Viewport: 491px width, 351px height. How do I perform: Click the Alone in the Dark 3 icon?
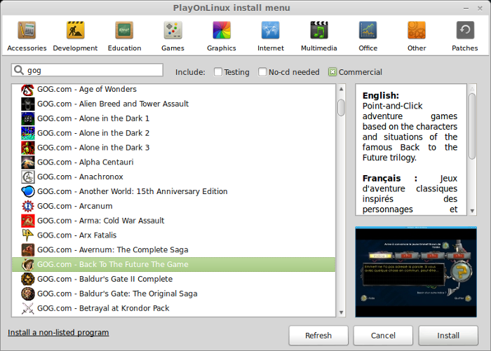[28, 148]
